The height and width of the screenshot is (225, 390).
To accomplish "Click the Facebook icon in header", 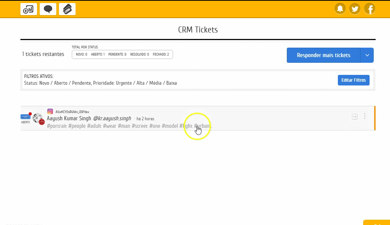I will 370,9.
